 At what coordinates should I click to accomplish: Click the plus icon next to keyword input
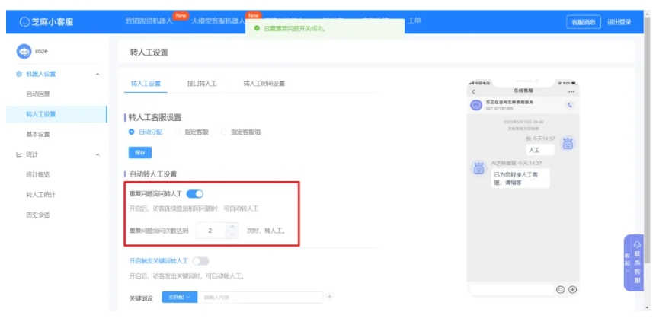pos(330,297)
